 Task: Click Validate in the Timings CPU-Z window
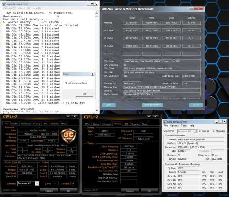(x=130, y=191)
